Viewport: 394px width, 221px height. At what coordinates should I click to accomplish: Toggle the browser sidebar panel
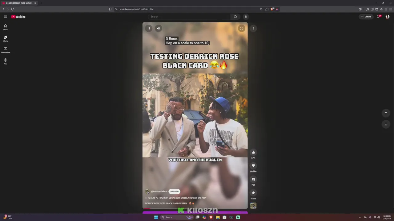pyautogui.click(x=372, y=9)
